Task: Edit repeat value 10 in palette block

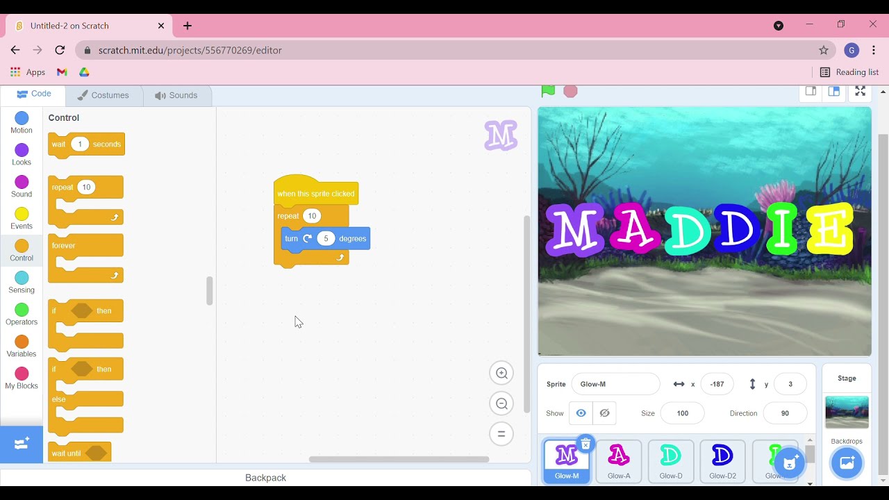Action: tap(86, 187)
